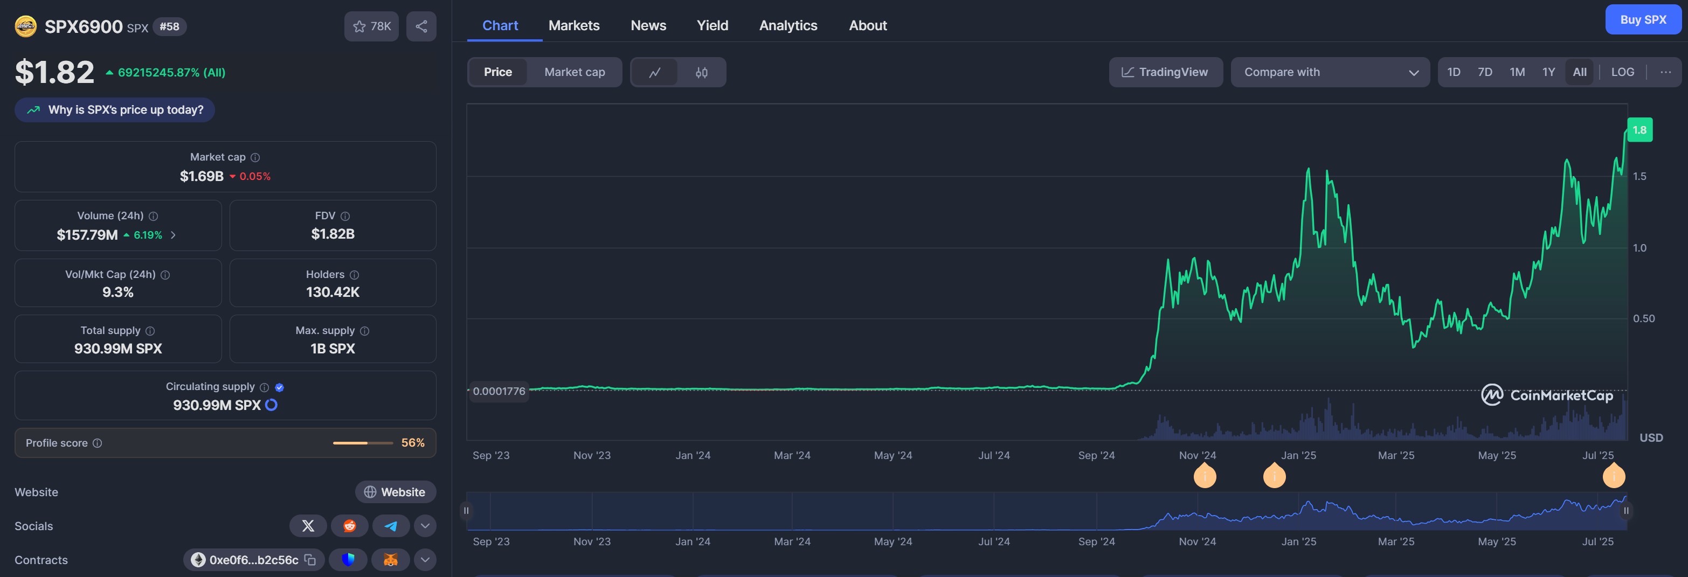Viewport: 1688px width, 577px height.
Task: Open the Markets tab
Action: tap(574, 25)
